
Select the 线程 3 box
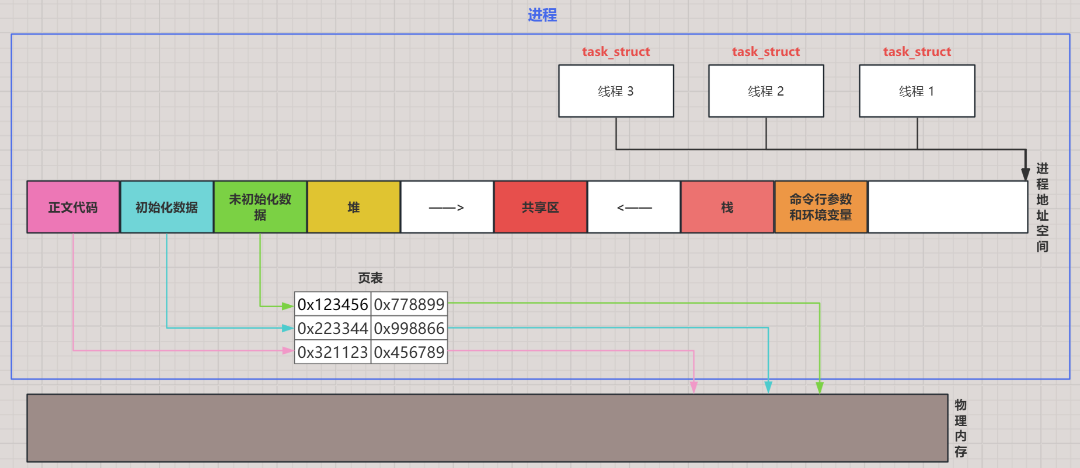click(616, 91)
